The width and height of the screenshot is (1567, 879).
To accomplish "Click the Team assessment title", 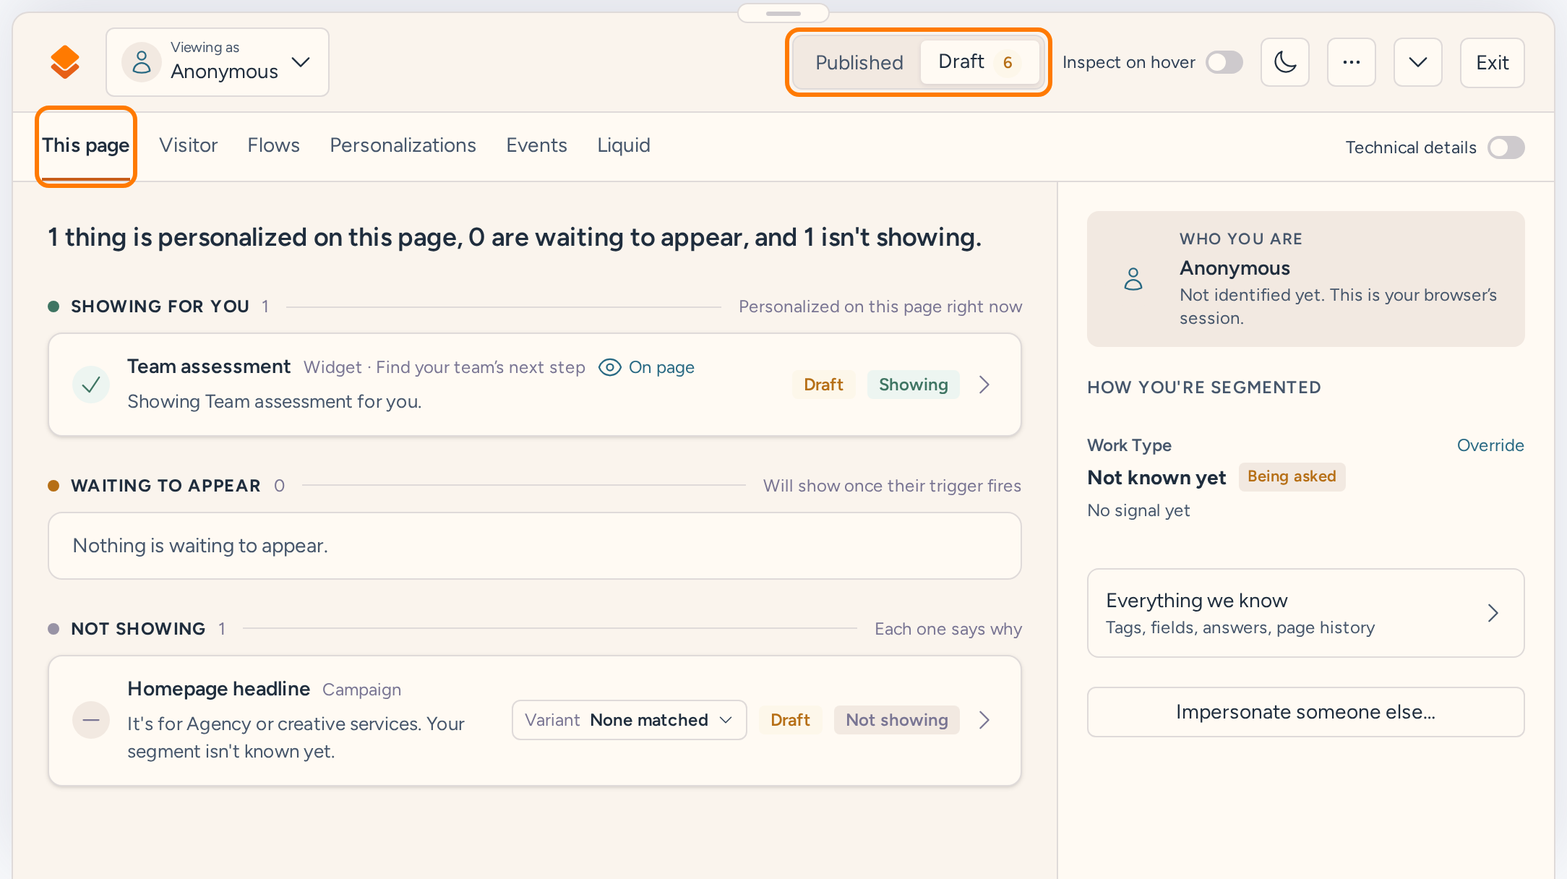I will (x=209, y=366).
